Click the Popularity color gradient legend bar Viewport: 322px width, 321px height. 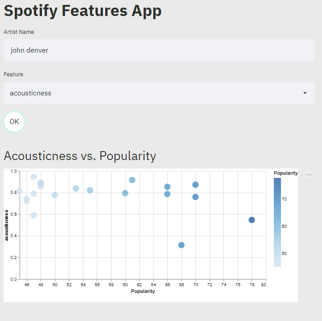tap(277, 222)
